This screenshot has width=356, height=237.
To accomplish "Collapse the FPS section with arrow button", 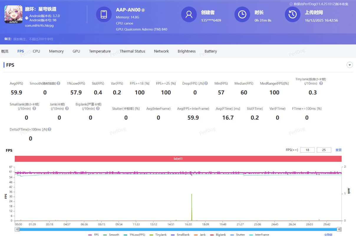I will pos(350,65).
